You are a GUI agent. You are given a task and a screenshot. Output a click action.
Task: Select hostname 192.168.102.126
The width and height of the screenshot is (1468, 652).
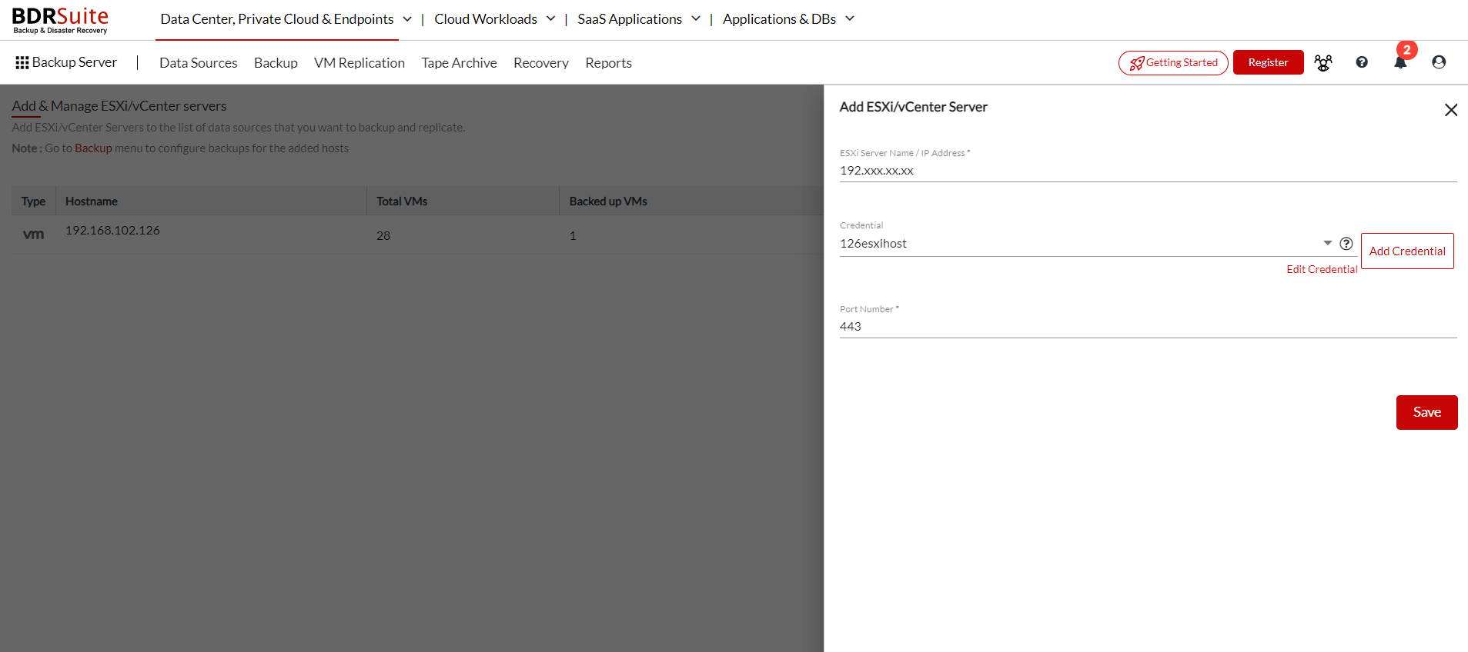(112, 230)
